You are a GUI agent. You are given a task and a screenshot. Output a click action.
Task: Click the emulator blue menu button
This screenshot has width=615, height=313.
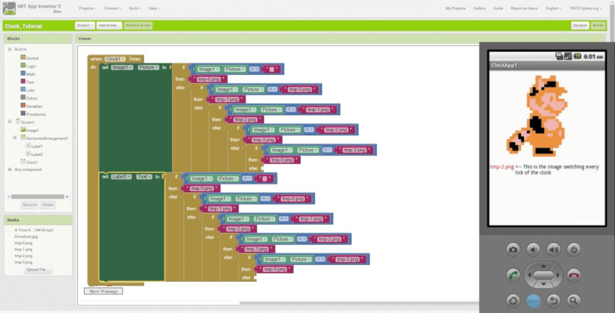533,301
